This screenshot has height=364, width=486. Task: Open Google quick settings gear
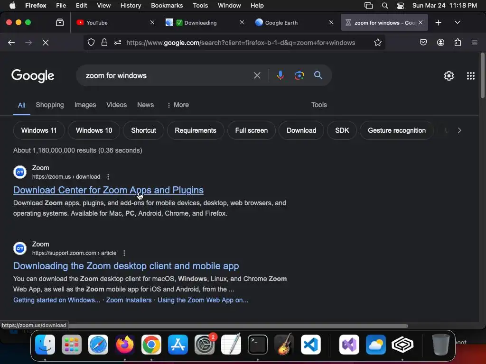pos(449,75)
